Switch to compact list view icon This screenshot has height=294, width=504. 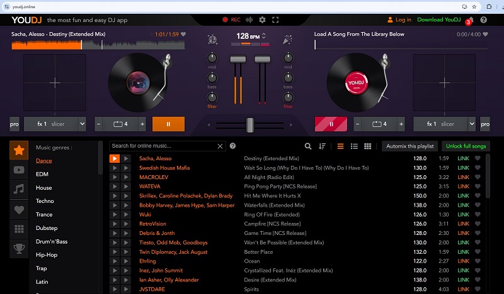[x=340, y=146]
